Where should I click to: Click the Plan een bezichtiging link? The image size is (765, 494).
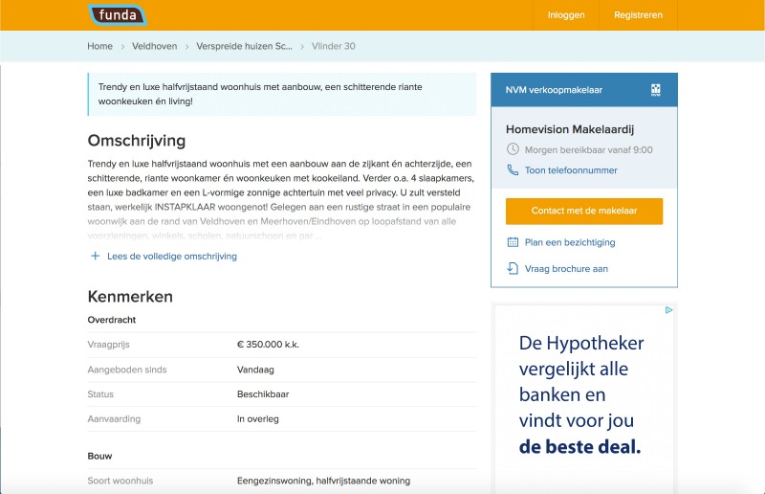570,242
